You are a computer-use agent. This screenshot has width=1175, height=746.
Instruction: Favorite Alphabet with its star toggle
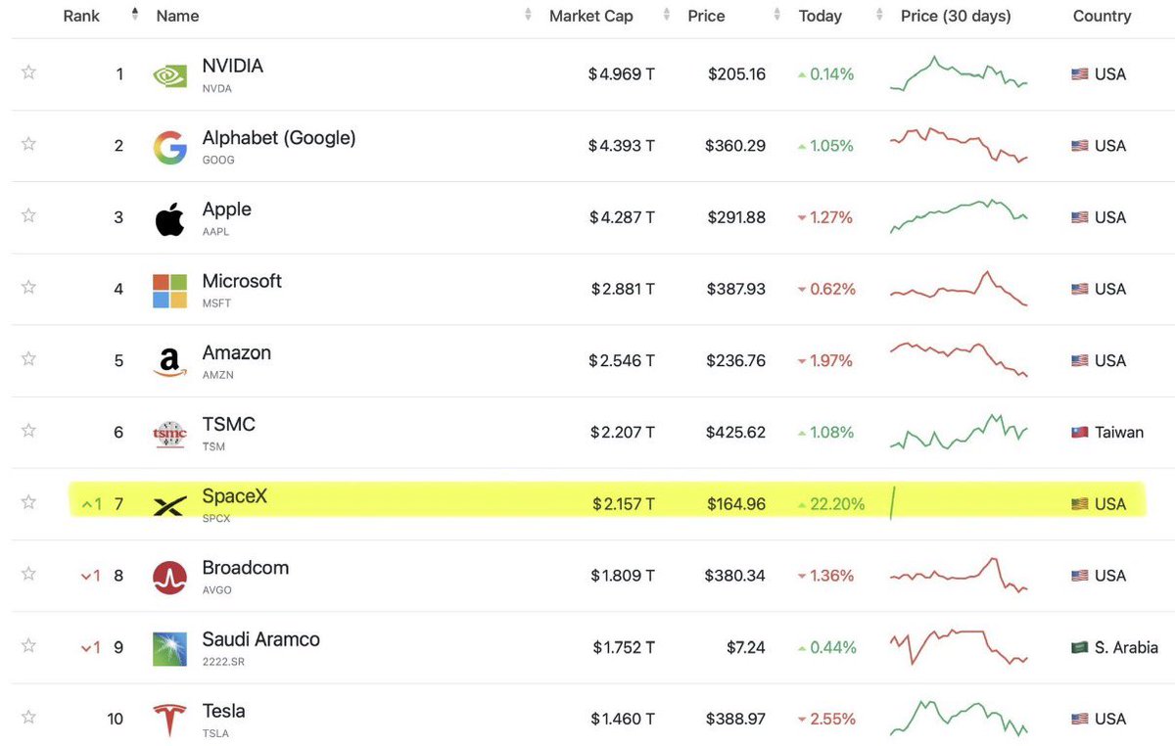pos(28,144)
